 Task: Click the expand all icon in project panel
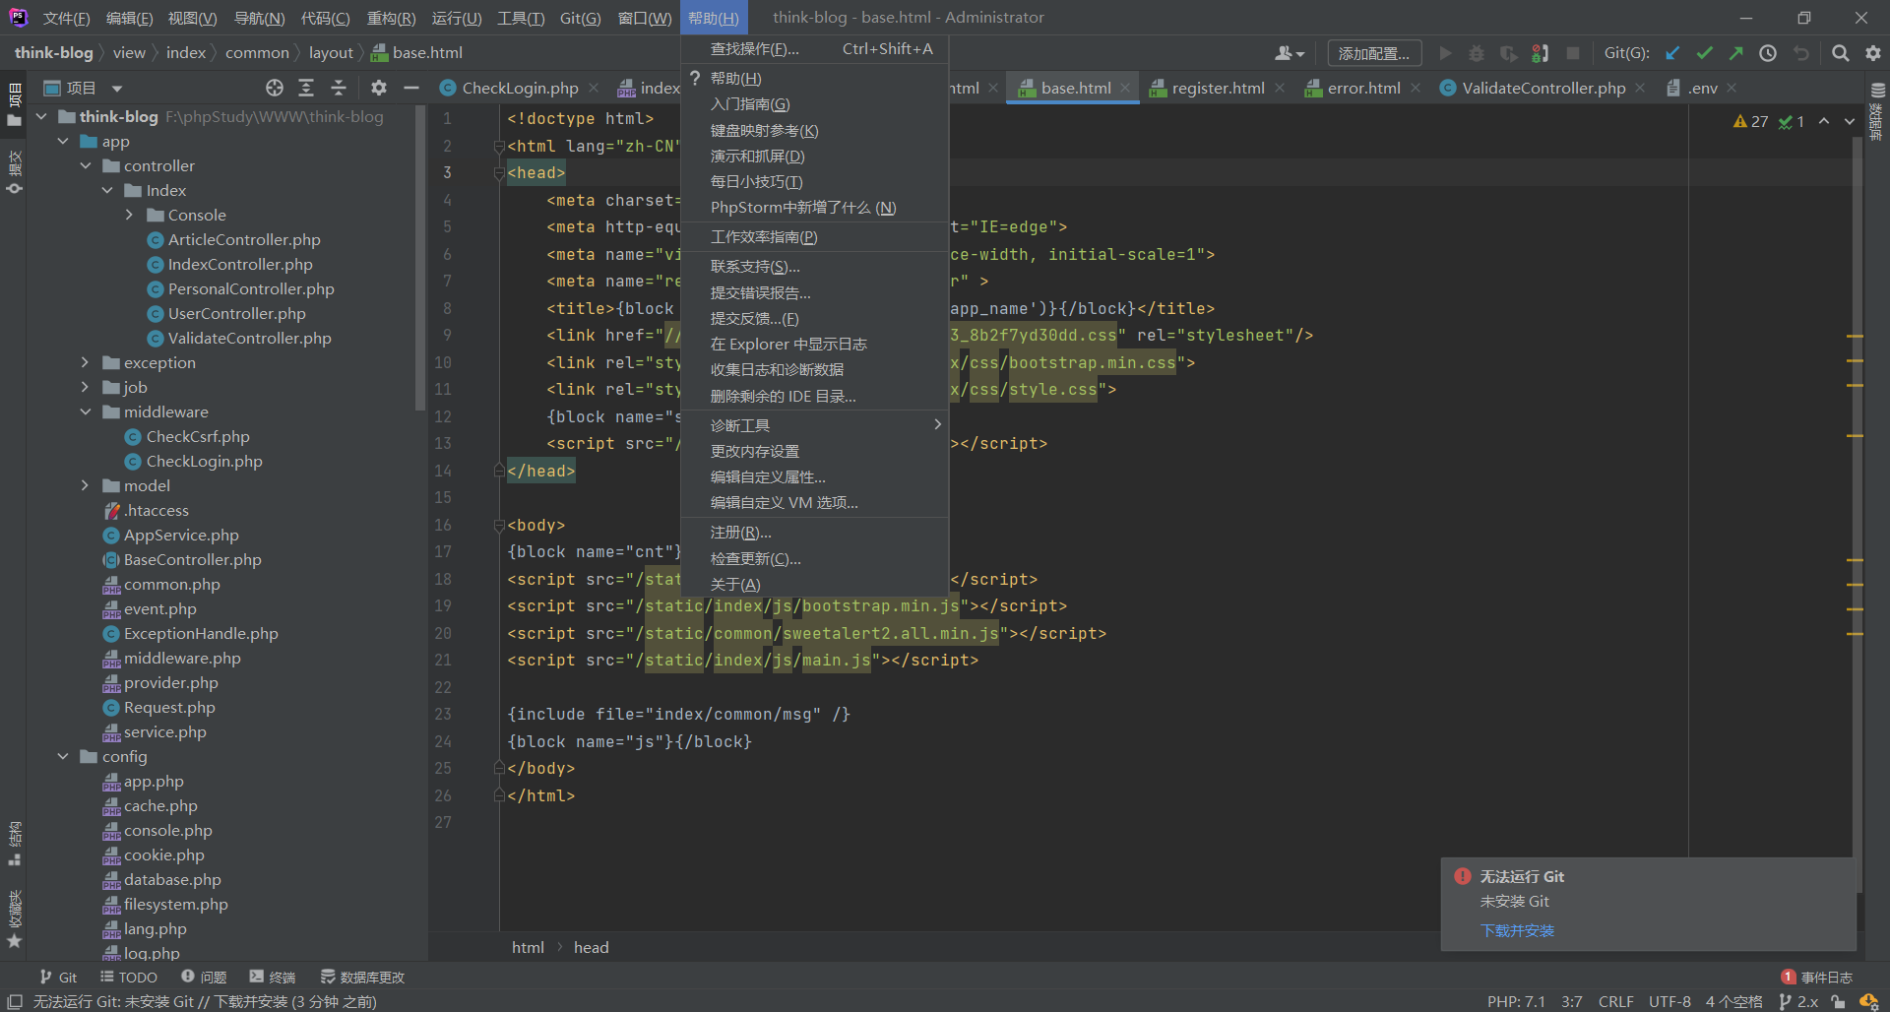tap(306, 88)
